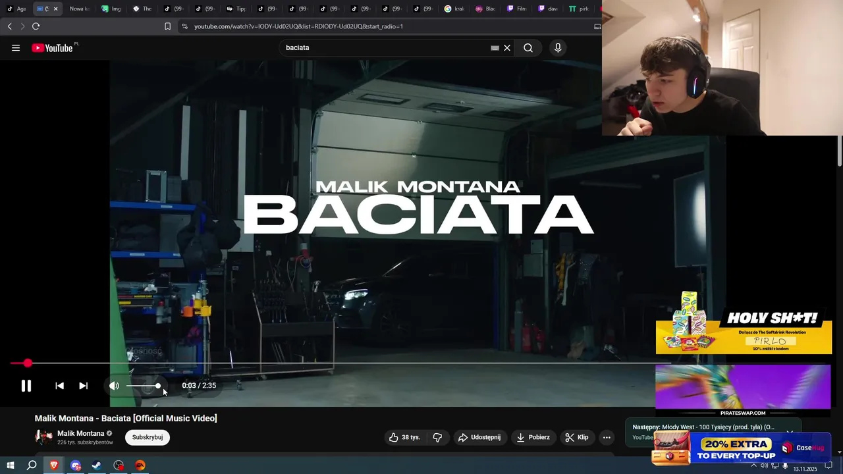Pause the video with the pause button
The width and height of the screenshot is (843, 474).
26,386
